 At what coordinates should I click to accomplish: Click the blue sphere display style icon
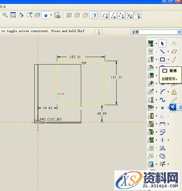pos(45,16)
